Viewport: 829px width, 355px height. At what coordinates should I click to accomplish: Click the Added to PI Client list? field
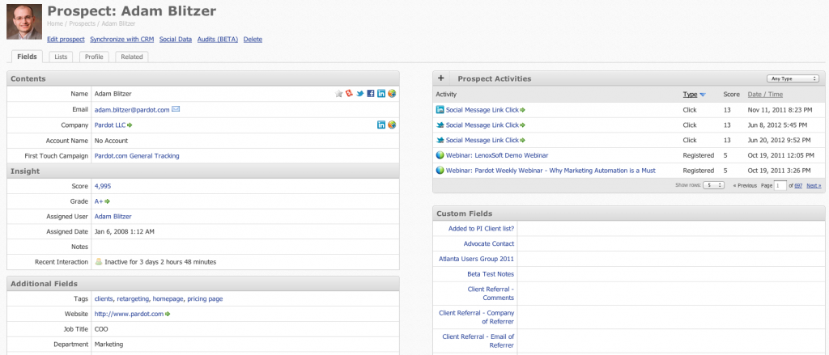click(481, 229)
